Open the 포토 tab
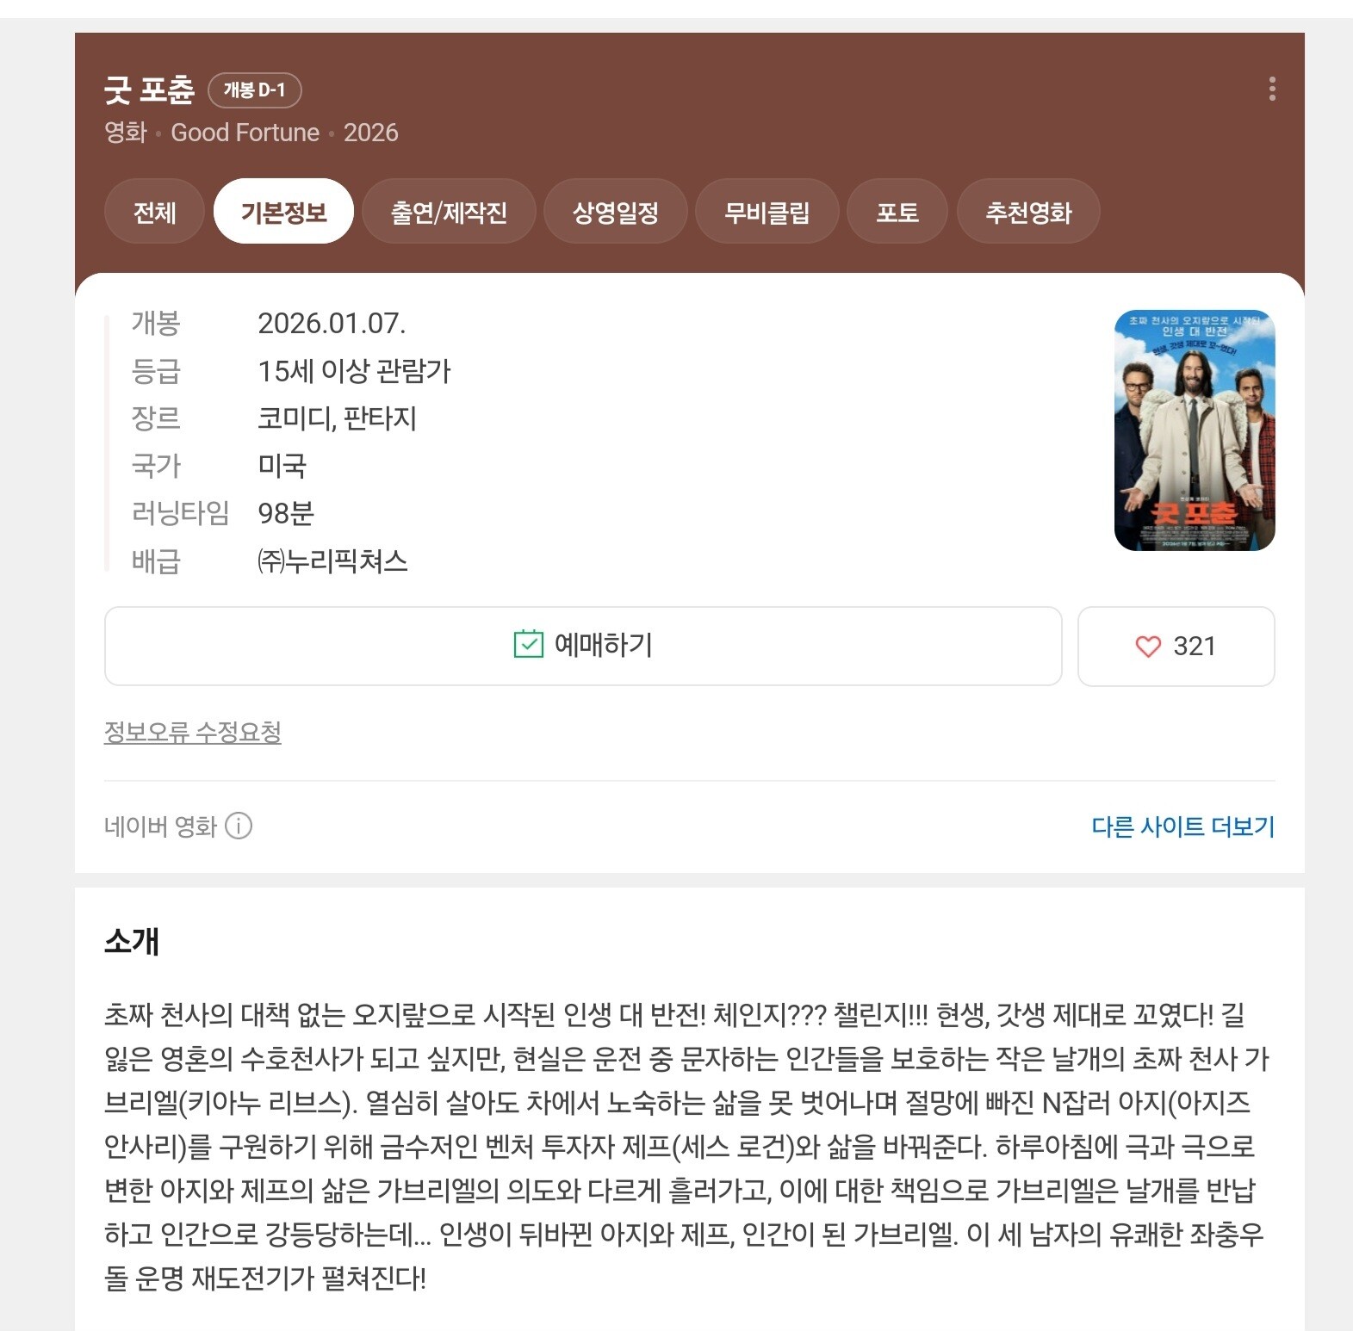The height and width of the screenshot is (1331, 1353). (x=897, y=212)
